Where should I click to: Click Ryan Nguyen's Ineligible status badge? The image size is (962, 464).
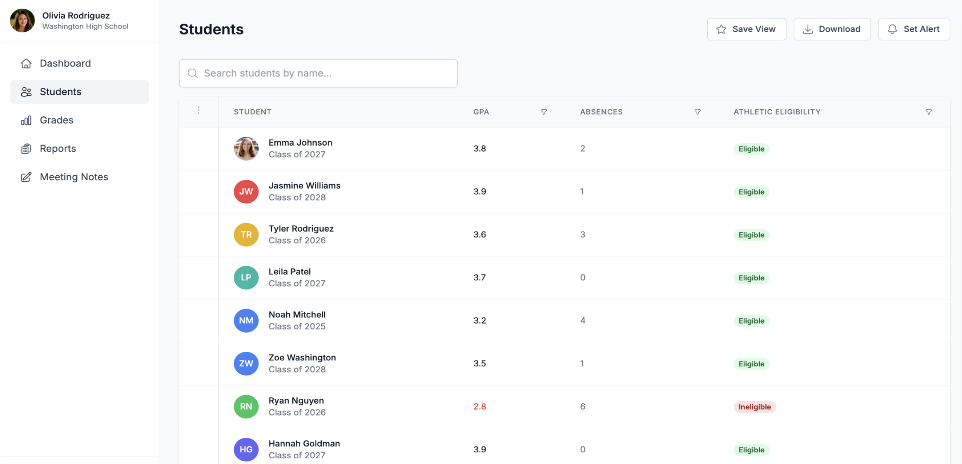(754, 407)
